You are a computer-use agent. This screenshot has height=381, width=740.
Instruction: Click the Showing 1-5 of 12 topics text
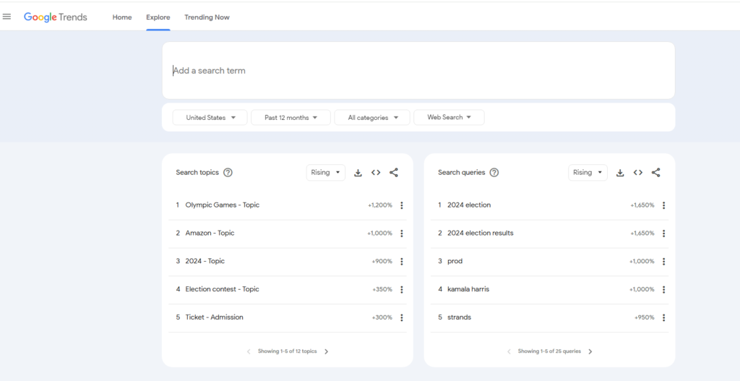click(x=288, y=351)
